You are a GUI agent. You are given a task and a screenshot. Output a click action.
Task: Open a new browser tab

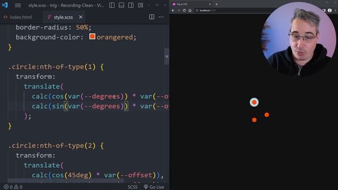[217, 4]
